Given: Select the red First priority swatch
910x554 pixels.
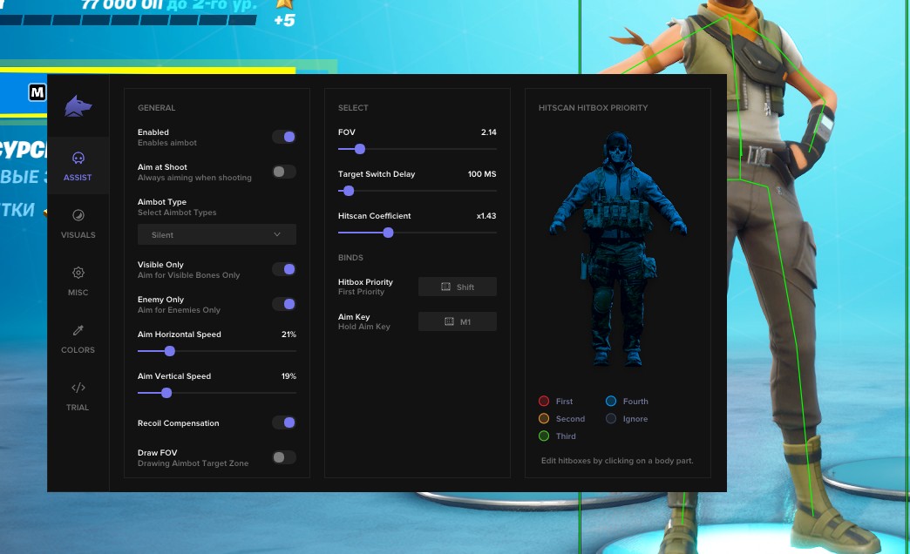Looking at the screenshot, I should pyautogui.click(x=544, y=401).
